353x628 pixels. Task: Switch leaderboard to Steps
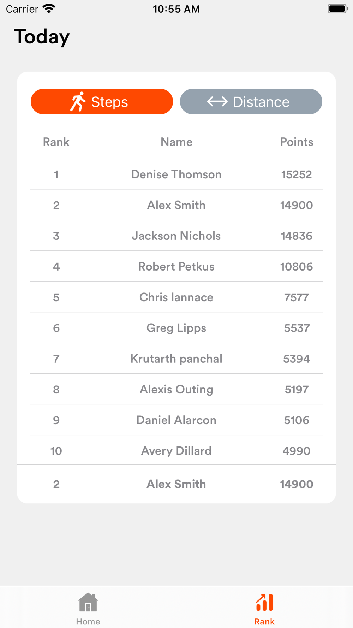(x=102, y=102)
